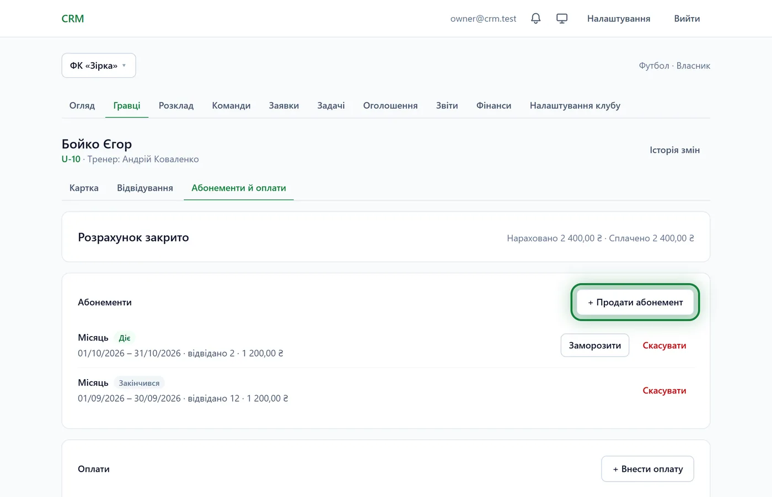This screenshot has width=772, height=497.
Task: Open the Фінанси tab
Action: tap(494, 105)
